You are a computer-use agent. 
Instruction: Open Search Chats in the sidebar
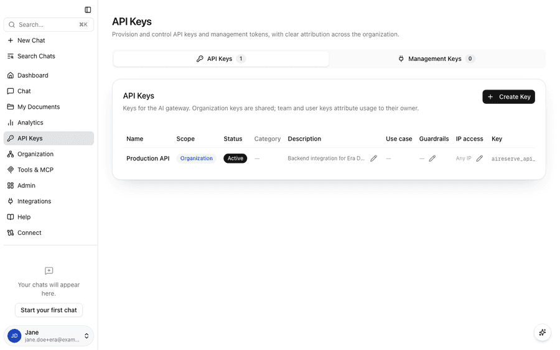[49, 56]
